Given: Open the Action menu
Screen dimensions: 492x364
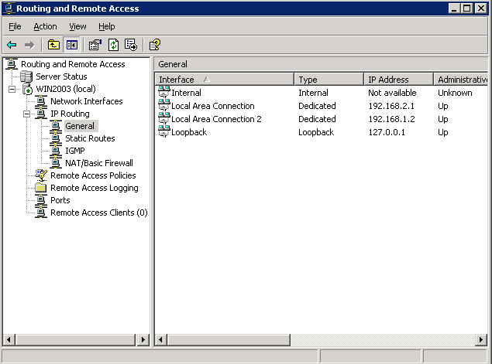Looking at the screenshot, I should (45, 26).
